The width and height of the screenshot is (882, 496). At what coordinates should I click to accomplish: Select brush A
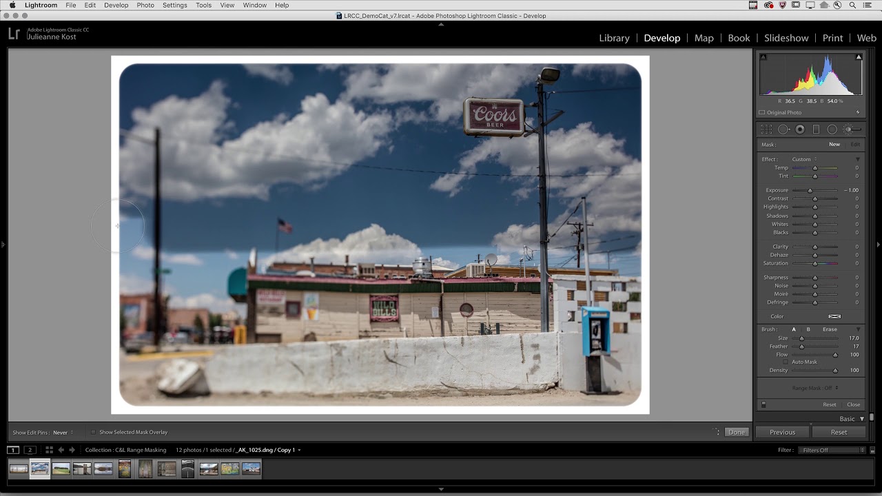tap(794, 329)
